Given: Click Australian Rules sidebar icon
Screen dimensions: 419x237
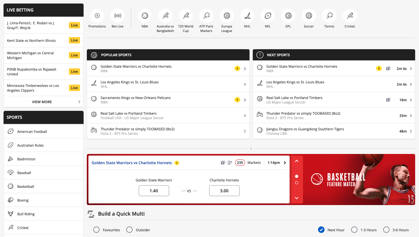Looking at the screenshot, I should coord(11,145).
